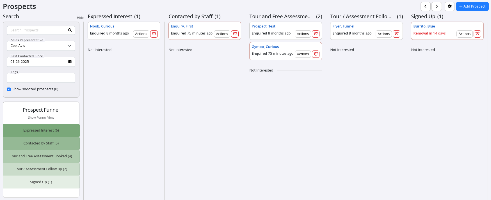The image size is (491, 200).
Task: Select Contacted by Staff (5) funnel stage
Action: (41, 143)
